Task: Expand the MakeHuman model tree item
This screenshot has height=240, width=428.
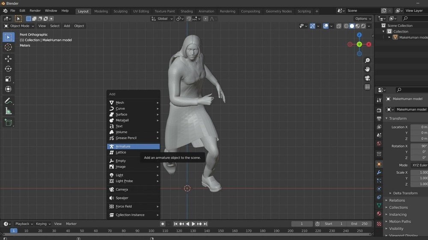Action: point(390,37)
